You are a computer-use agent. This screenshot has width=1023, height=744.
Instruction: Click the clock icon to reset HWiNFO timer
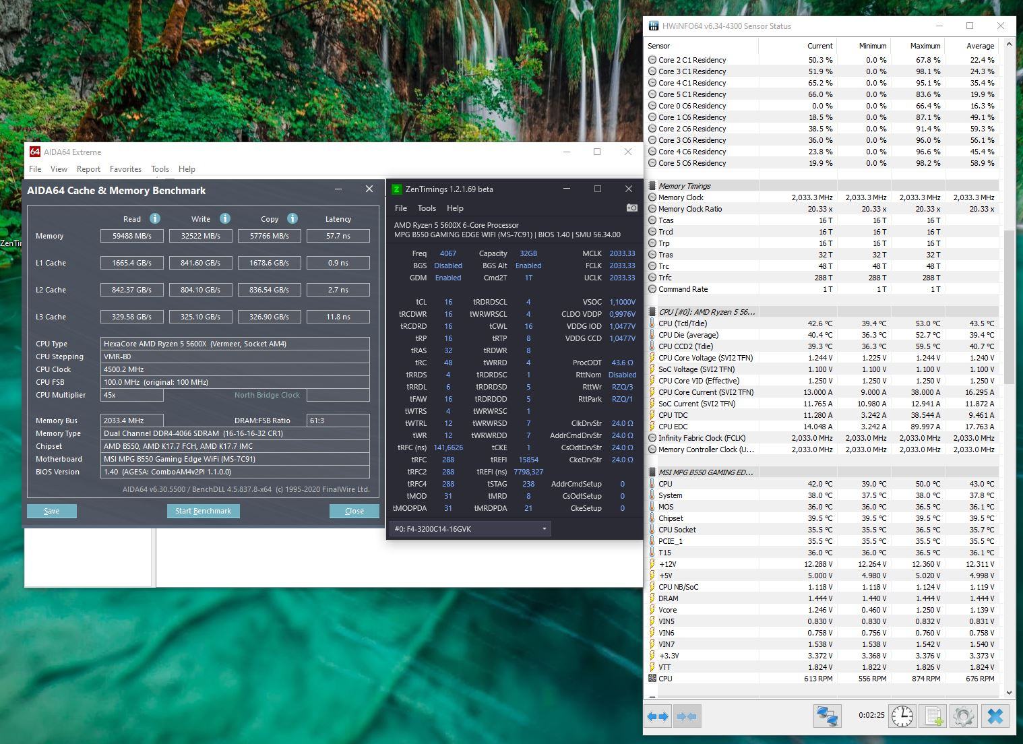pyautogui.click(x=902, y=716)
